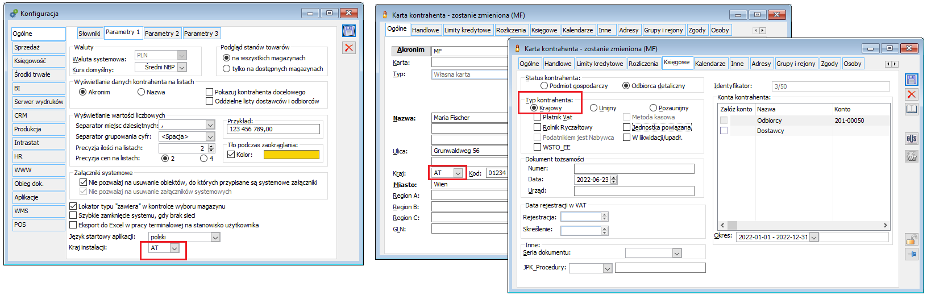This screenshot has height=295, width=927.
Task: Discard changes with red X on contractor card
Action: click(x=912, y=94)
